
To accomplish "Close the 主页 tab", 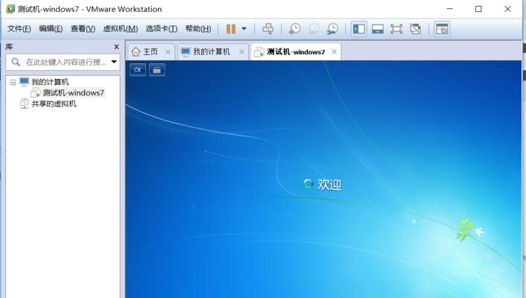I will 168,51.
